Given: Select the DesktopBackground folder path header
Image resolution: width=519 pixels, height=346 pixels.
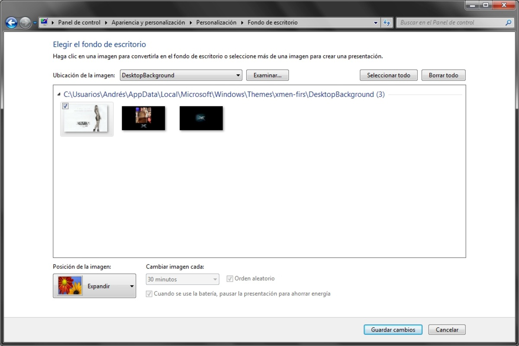Looking at the screenshot, I should coord(224,94).
